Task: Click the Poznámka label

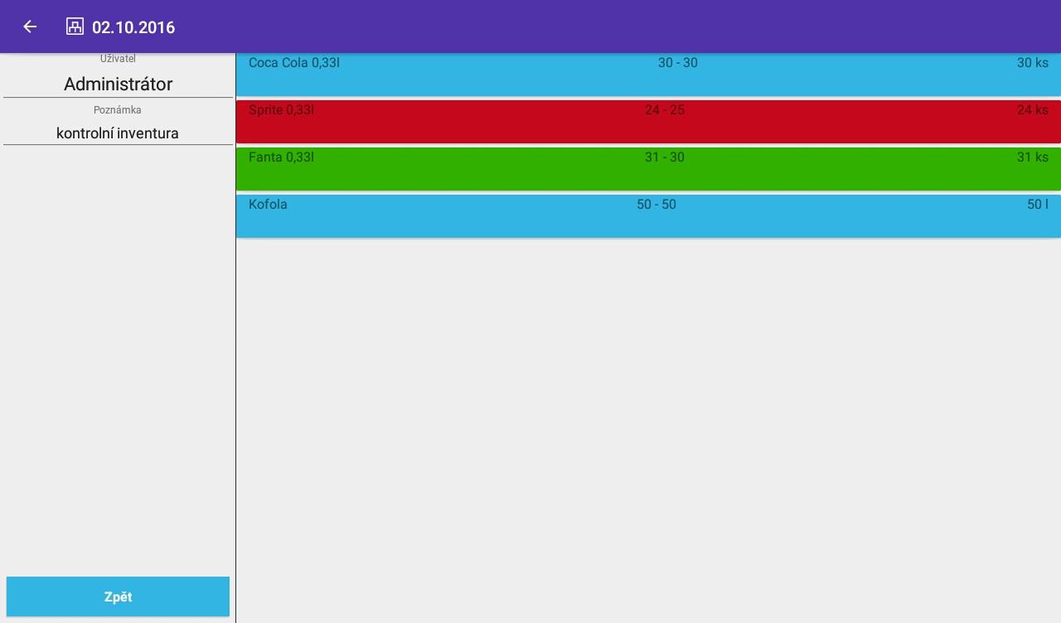Action: 118,110
